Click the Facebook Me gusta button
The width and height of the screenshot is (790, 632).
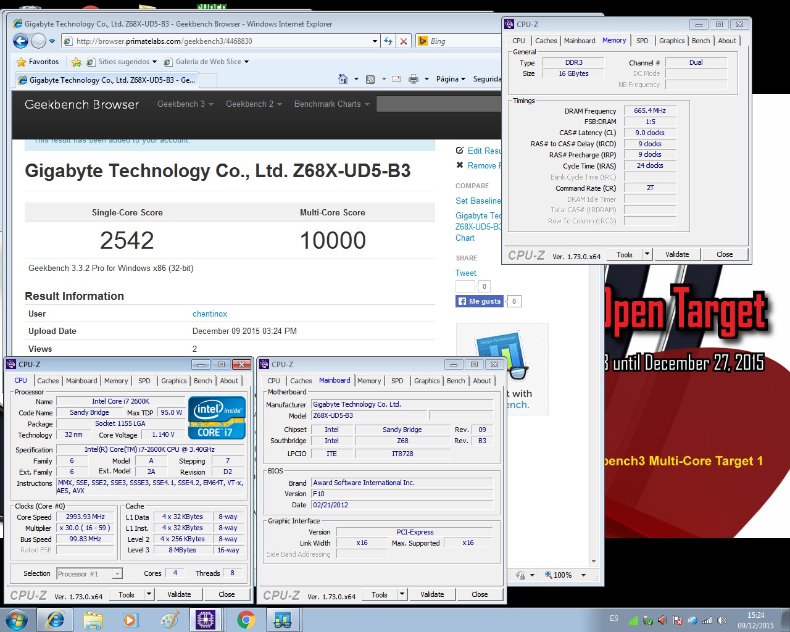coord(480,301)
